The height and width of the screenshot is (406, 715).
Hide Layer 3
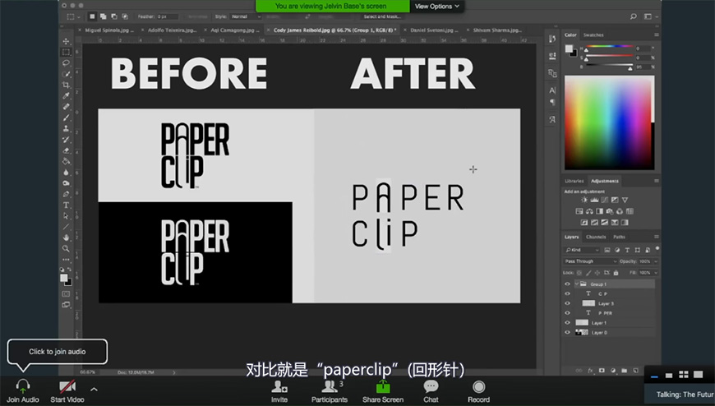(x=567, y=303)
